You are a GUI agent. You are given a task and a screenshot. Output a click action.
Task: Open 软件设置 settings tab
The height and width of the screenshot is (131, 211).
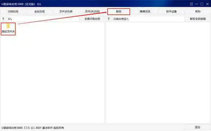(171, 12)
